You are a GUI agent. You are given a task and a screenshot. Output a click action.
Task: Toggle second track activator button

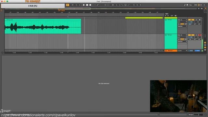click(x=191, y=35)
